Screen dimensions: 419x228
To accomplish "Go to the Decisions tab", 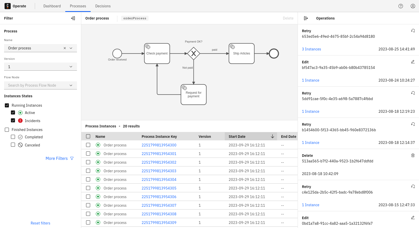I will [x=103, y=6].
